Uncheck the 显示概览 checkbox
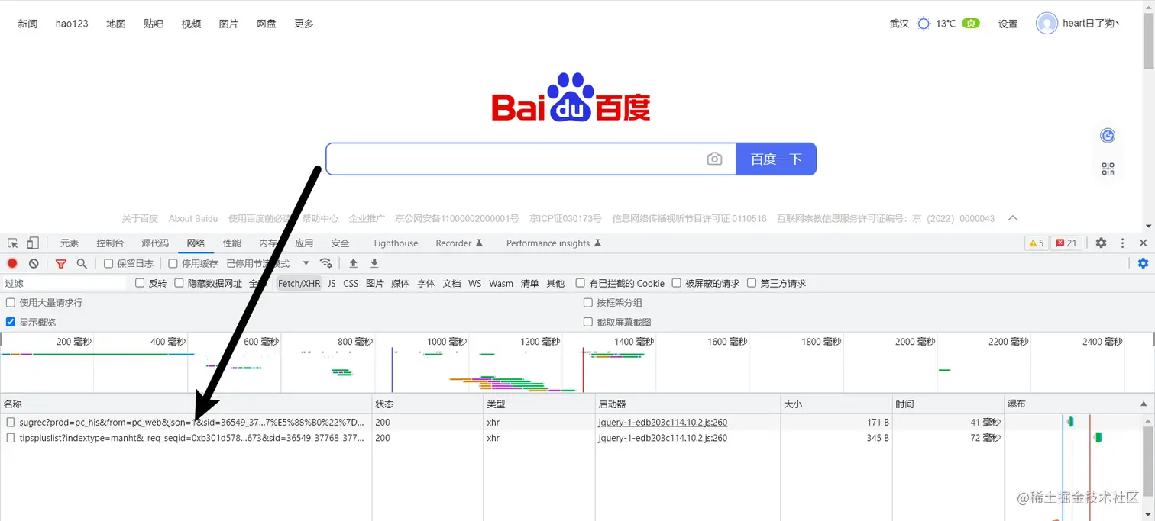Image resolution: width=1155 pixels, height=521 pixels. point(11,322)
